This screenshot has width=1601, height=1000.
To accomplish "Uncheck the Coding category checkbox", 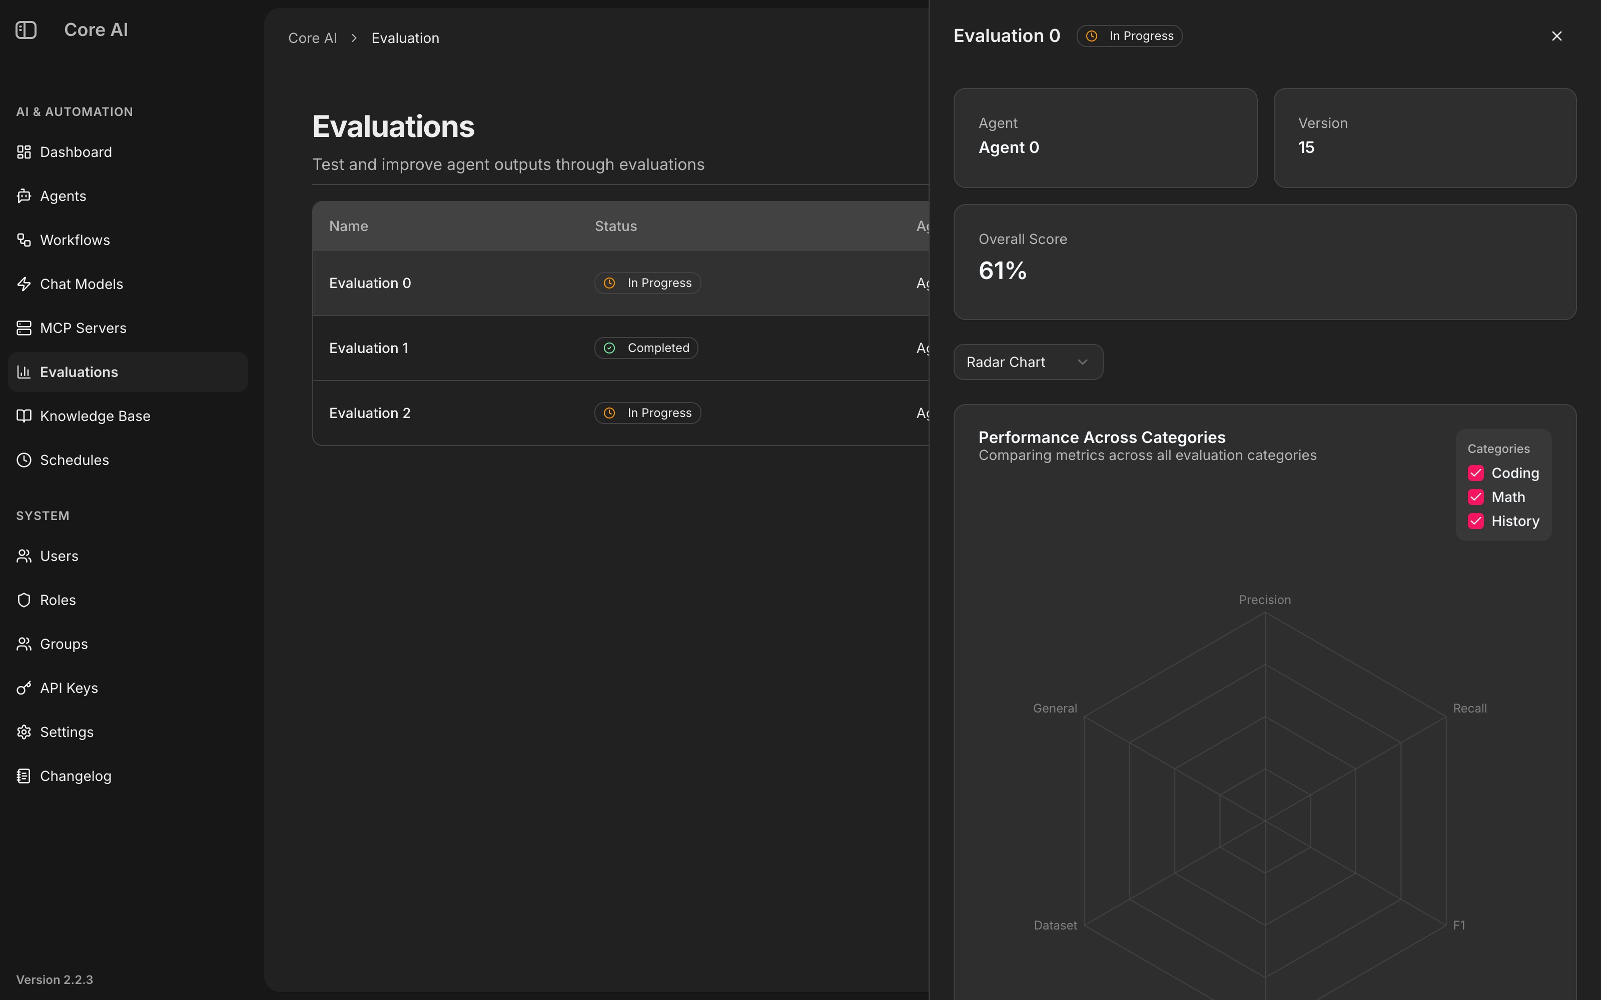I will (1476, 473).
